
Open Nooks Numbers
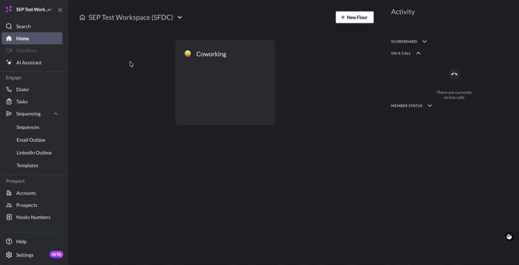32,217
